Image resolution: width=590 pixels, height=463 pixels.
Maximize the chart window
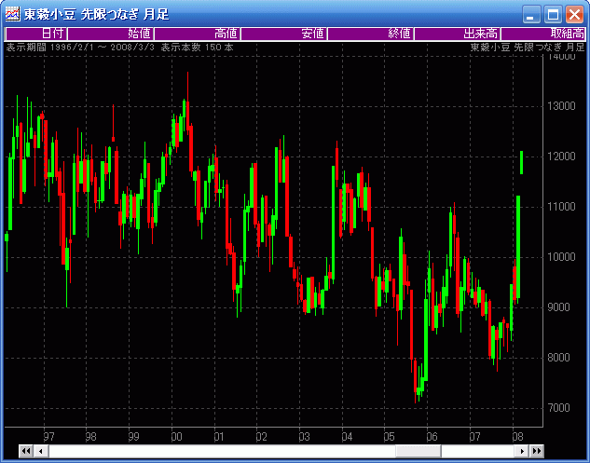pyautogui.click(x=553, y=15)
